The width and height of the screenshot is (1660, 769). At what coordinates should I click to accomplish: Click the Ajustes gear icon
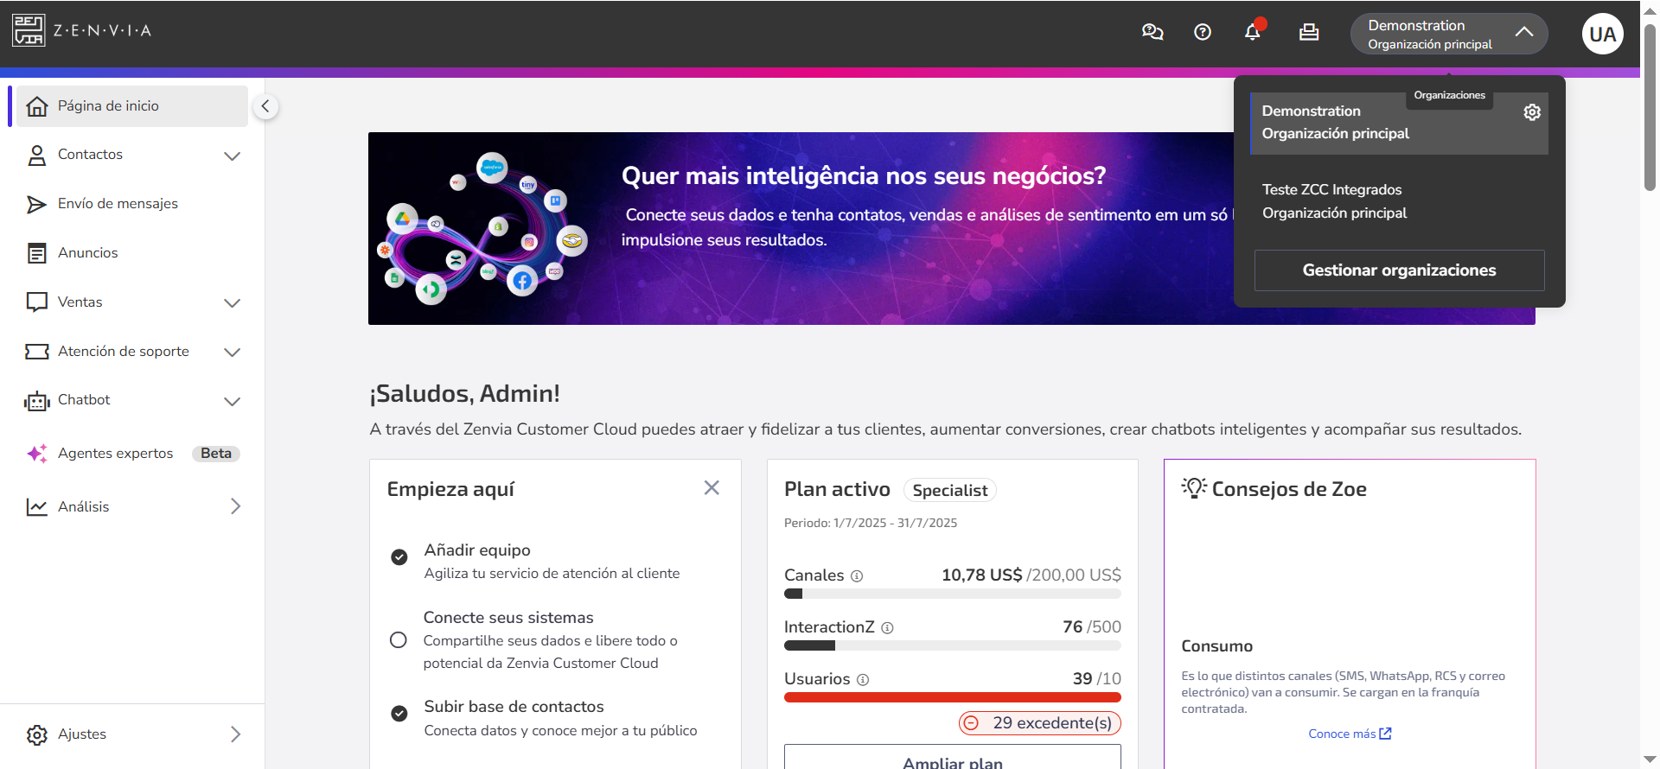pos(37,734)
